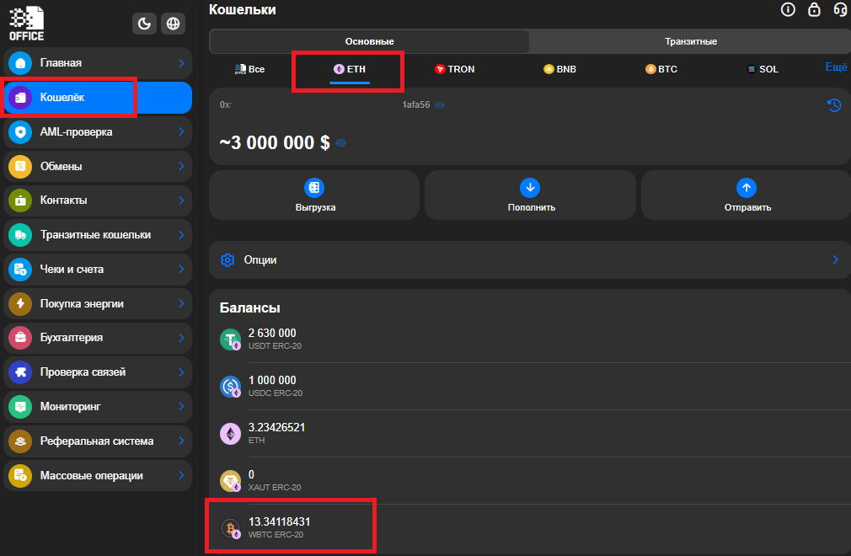
Task: Open language globe selector
Action: [173, 24]
